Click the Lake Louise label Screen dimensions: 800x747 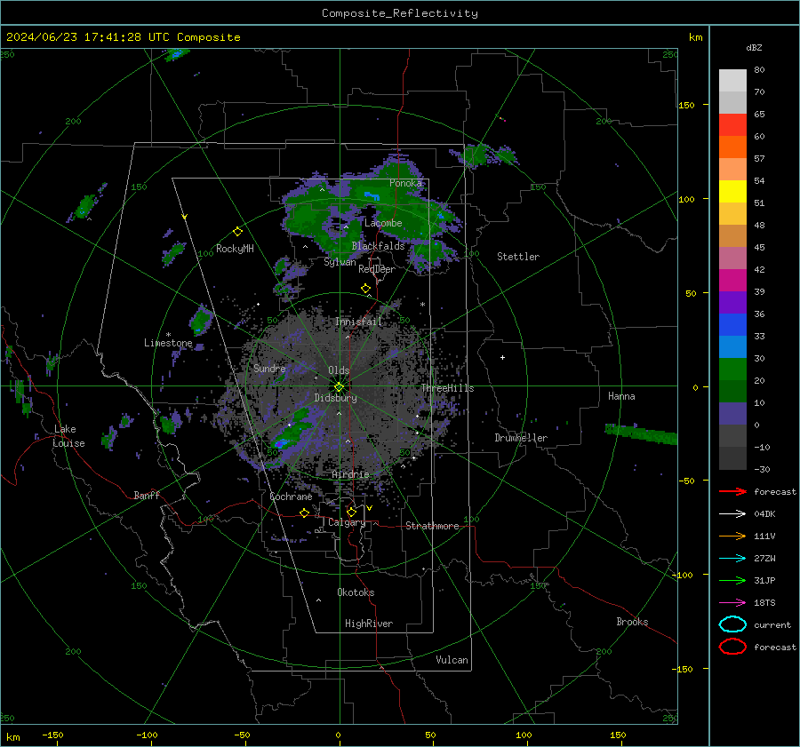point(69,436)
